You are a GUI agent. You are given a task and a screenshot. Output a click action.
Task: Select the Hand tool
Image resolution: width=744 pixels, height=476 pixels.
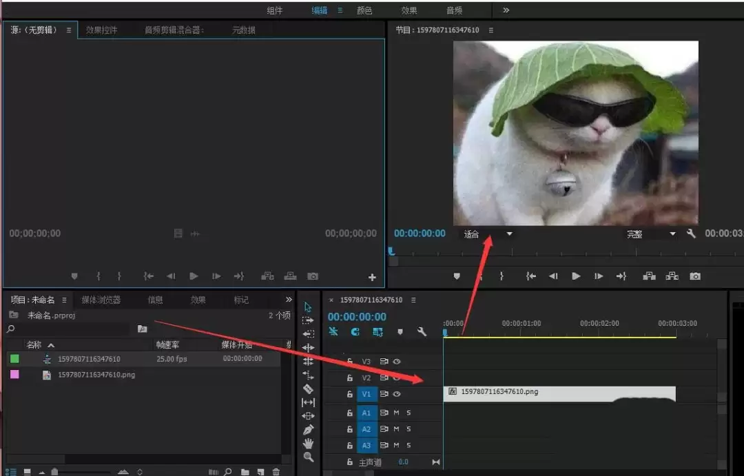click(308, 443)
